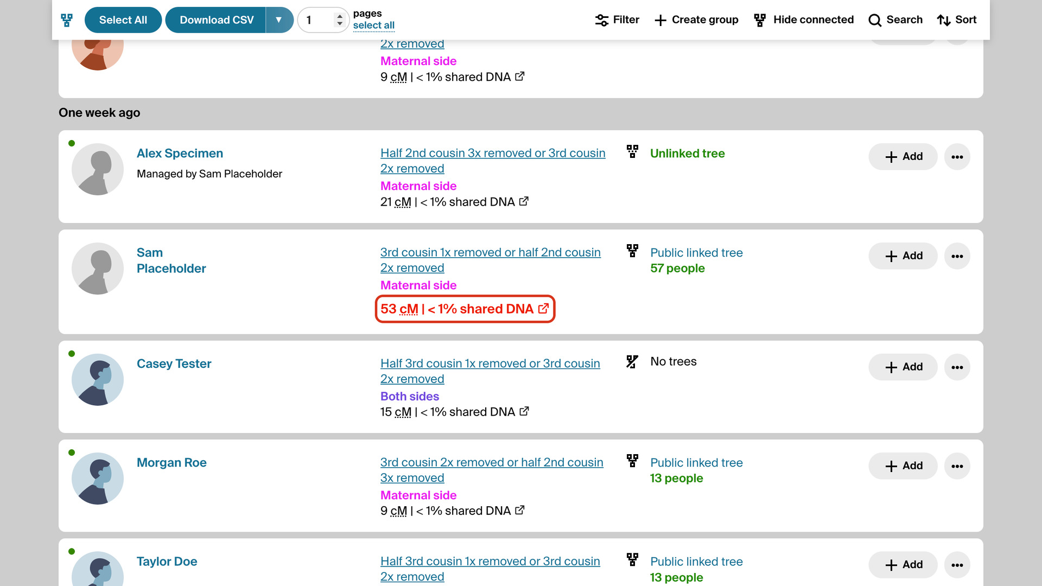
Task: Open Alex Specimen's profile name link
Action: (180, 154)
